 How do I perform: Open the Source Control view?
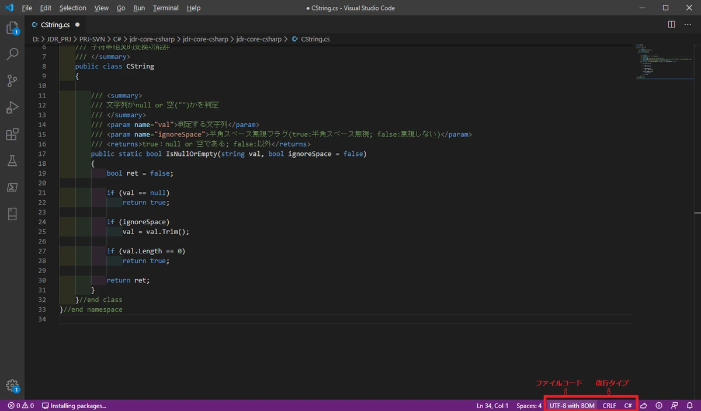(12, 81)
